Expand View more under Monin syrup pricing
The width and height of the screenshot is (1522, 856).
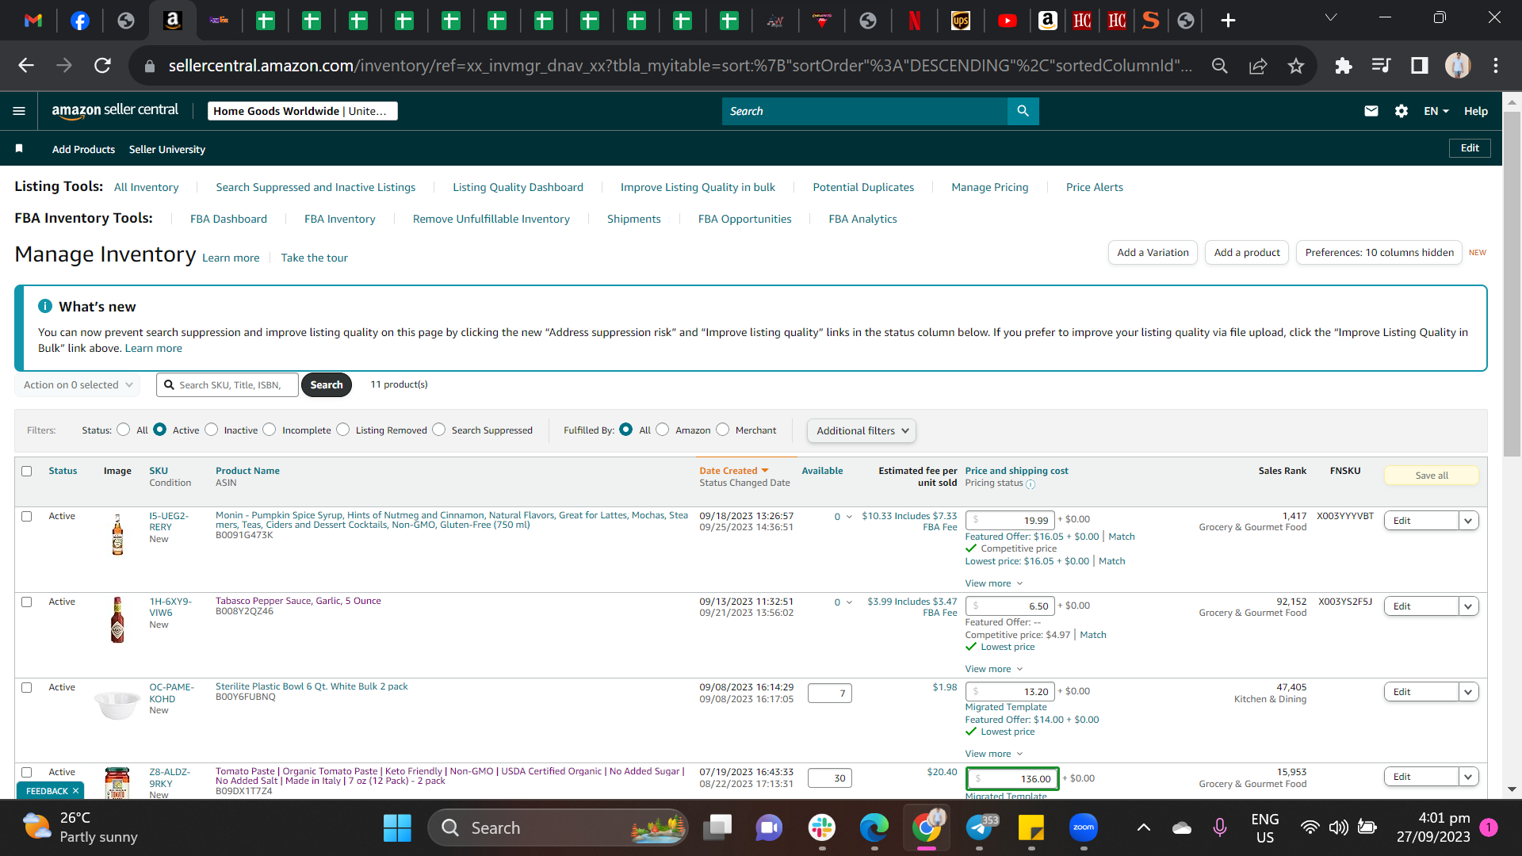coord(994,583)
